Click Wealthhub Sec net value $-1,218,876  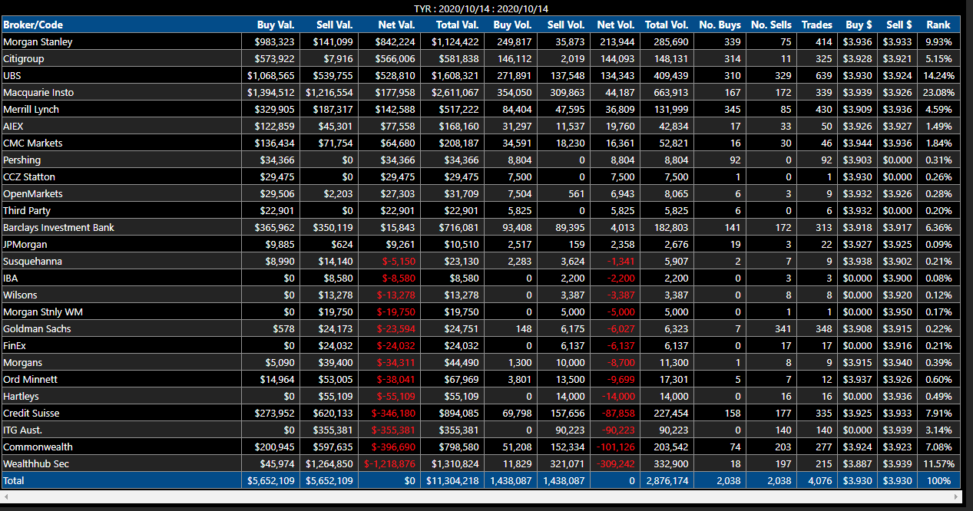pyautogui.click(x=389, y=463)
